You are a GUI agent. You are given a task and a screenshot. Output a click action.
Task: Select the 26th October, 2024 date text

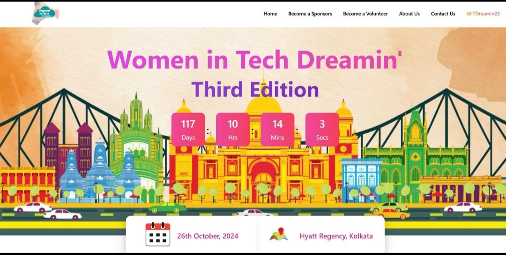click(208, 236)
